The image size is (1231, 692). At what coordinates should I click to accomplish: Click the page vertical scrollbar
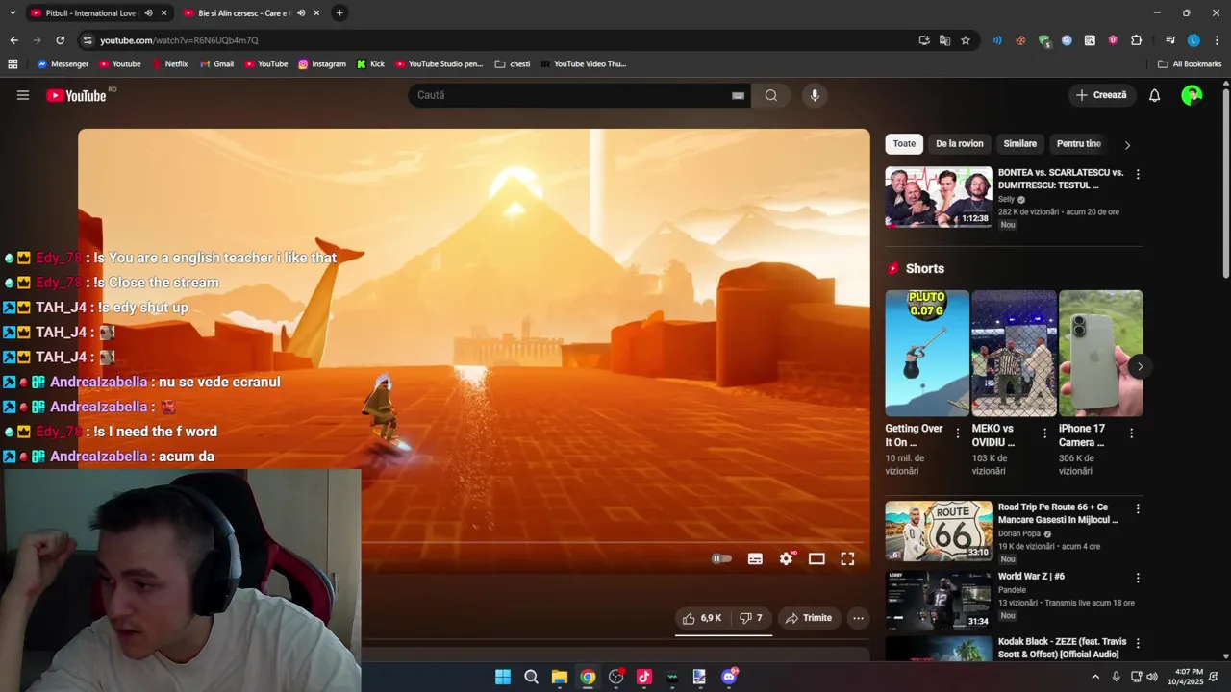click(1226, 183)
